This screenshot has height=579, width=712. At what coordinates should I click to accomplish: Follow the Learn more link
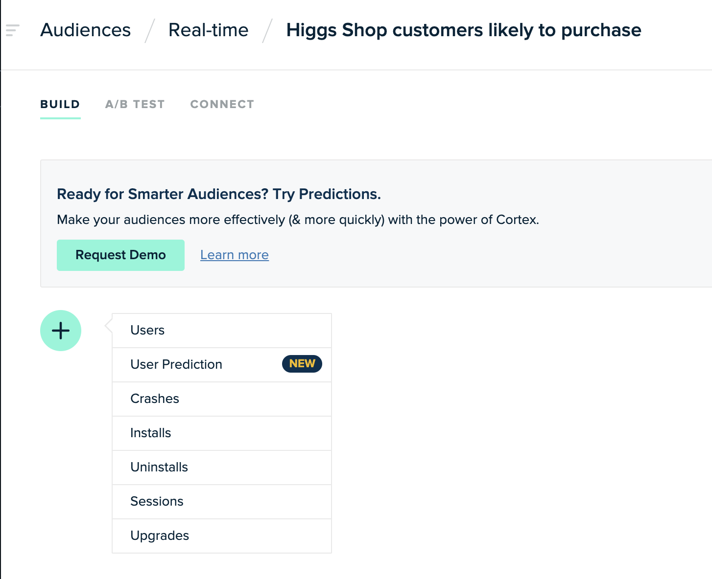click(235, 255)
